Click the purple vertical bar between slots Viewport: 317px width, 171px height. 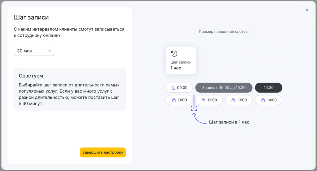194,99
